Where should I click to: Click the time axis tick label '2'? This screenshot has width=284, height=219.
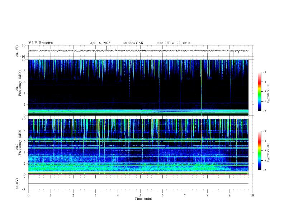73,195
